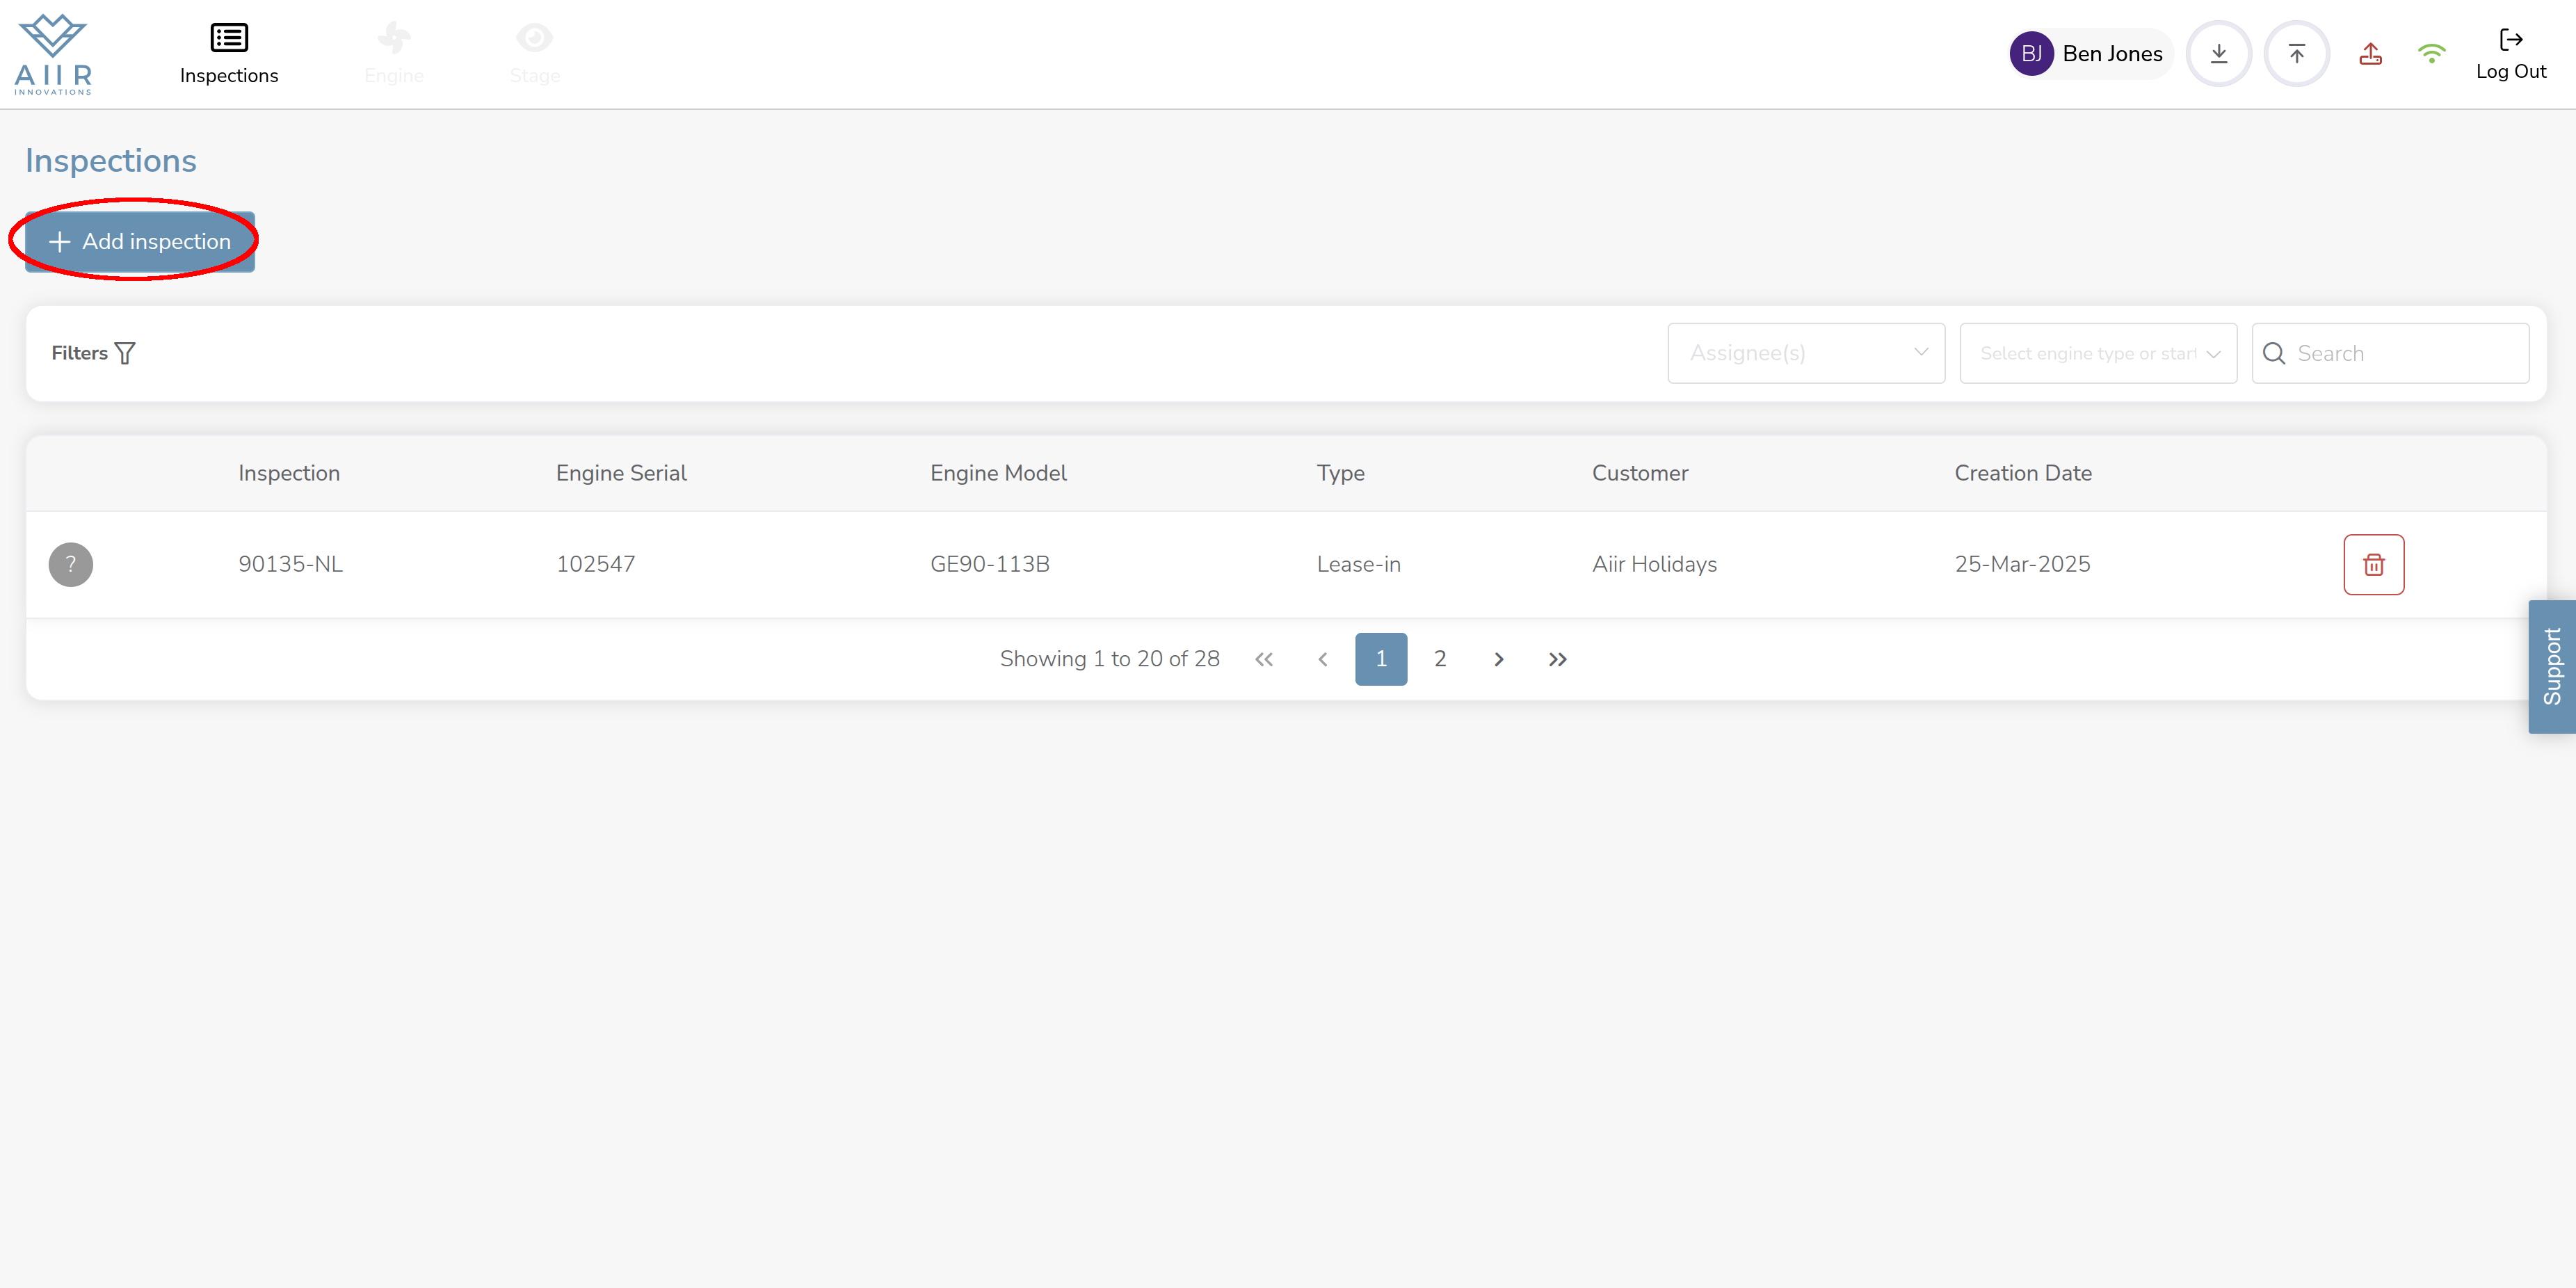Click the red share/export icon
This screenshot has width=2576, height=1288.
[x=2370, y=54]
